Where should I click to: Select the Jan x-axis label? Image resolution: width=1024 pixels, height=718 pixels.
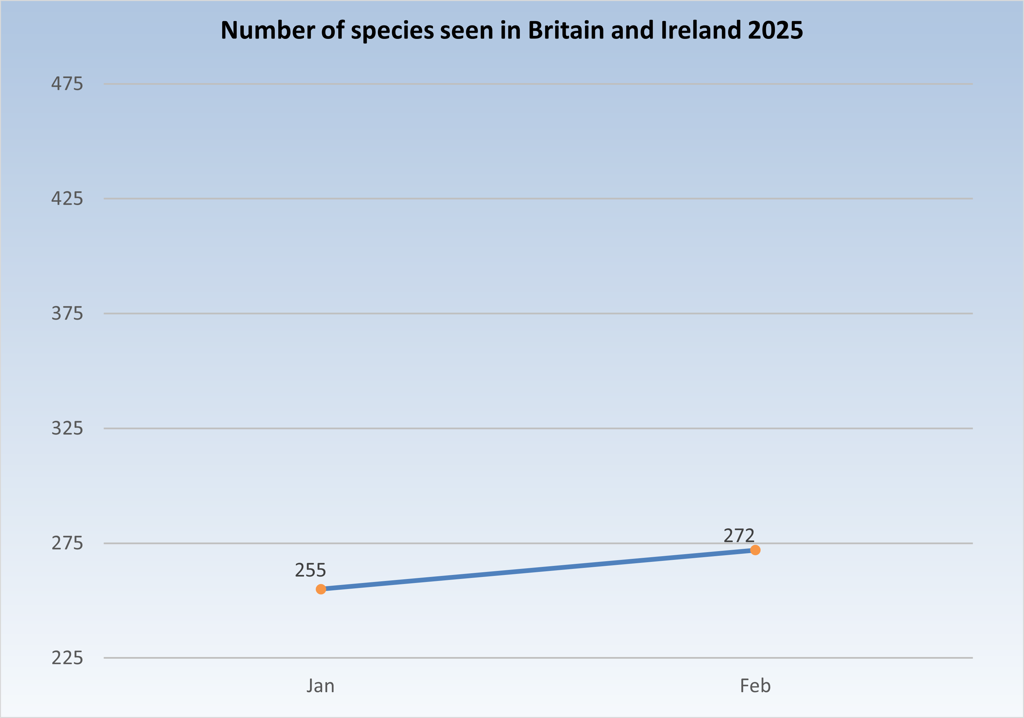click(320, 686)
